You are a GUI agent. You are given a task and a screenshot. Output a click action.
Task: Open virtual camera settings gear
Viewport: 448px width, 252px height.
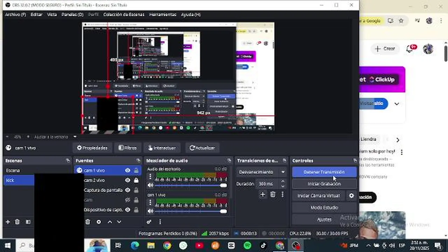352,196
